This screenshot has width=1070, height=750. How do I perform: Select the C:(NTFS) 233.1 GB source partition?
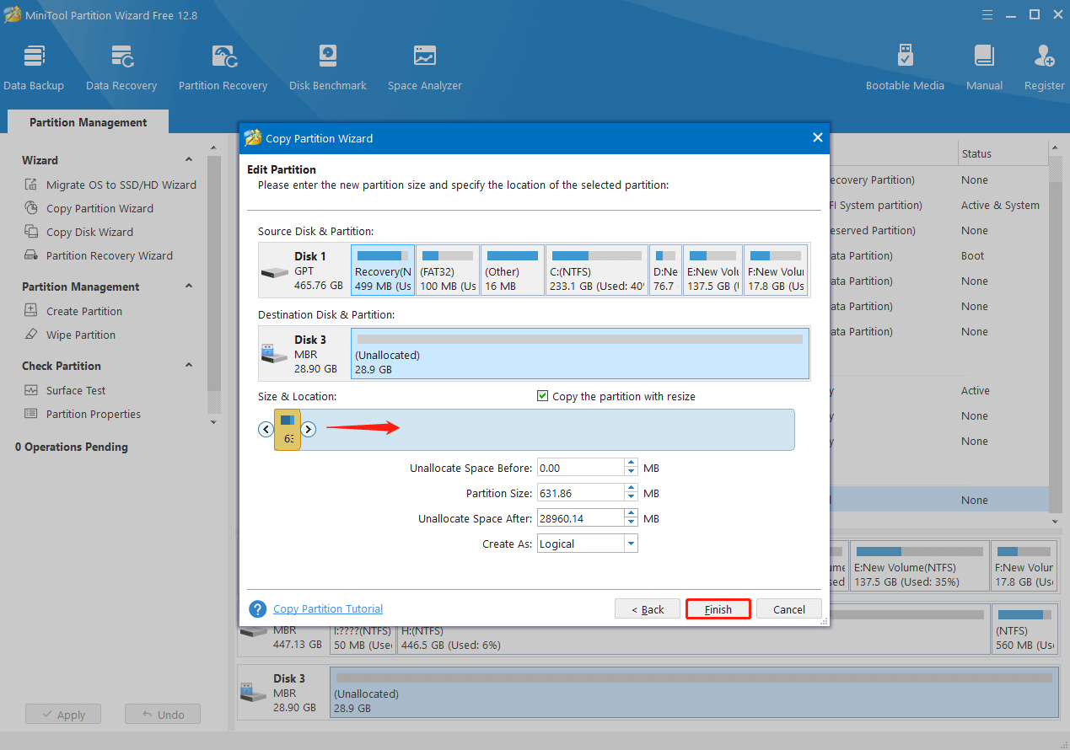point(597,271)
